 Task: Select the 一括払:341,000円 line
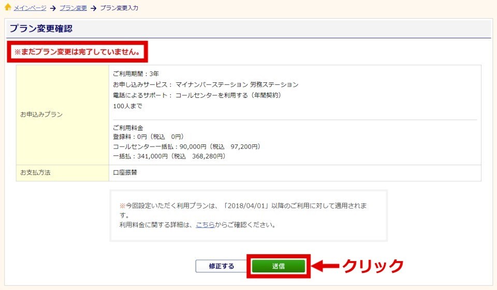click(x=169, y=156)
